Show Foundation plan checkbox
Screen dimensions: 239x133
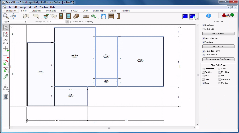click(x=203, y=69)
